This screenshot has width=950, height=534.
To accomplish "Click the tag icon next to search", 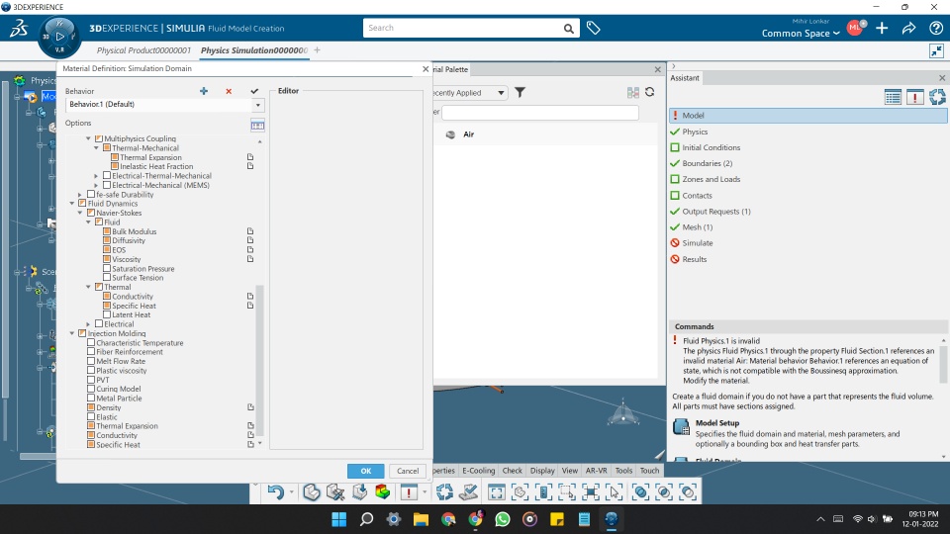I will click(x=593, y=28).
